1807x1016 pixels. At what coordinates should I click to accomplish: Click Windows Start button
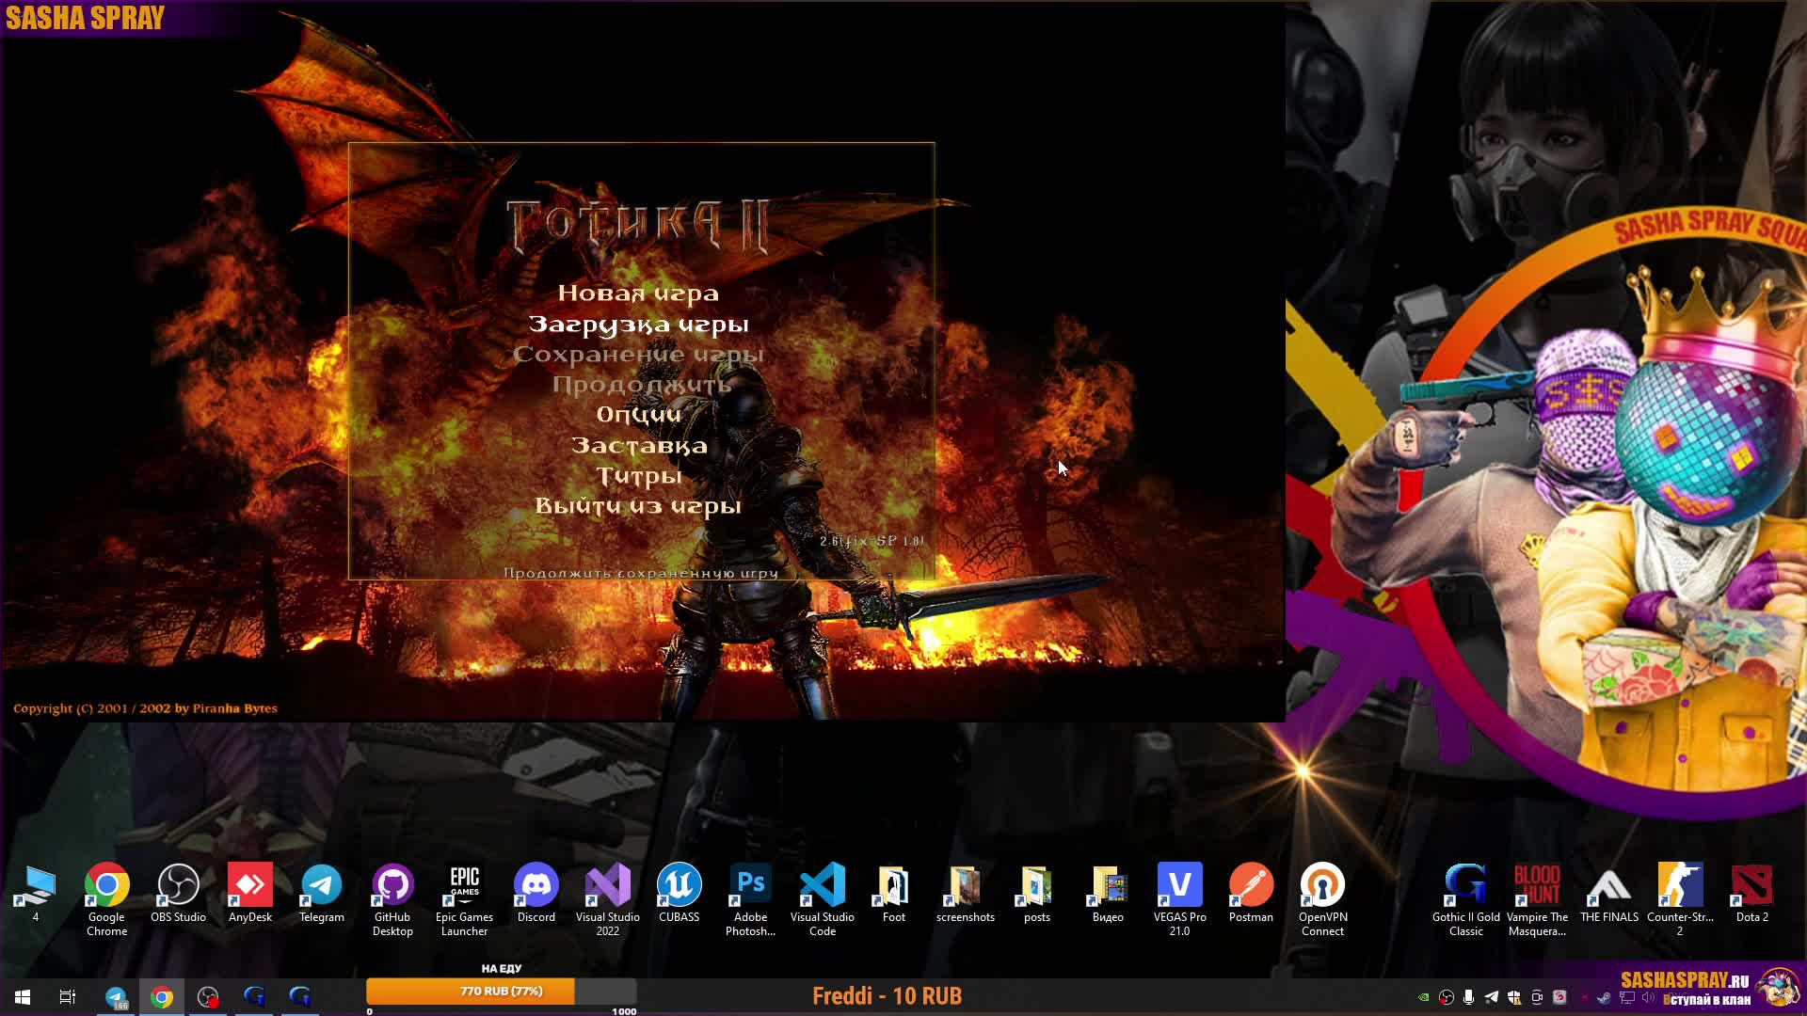tap(23, 996)
